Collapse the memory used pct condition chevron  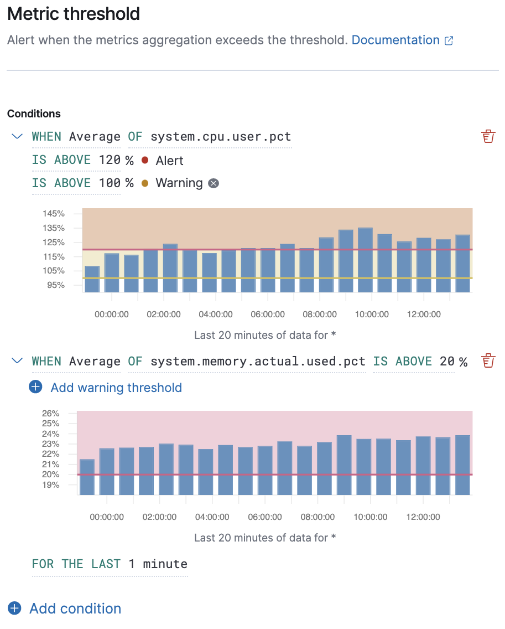[17, 361]
